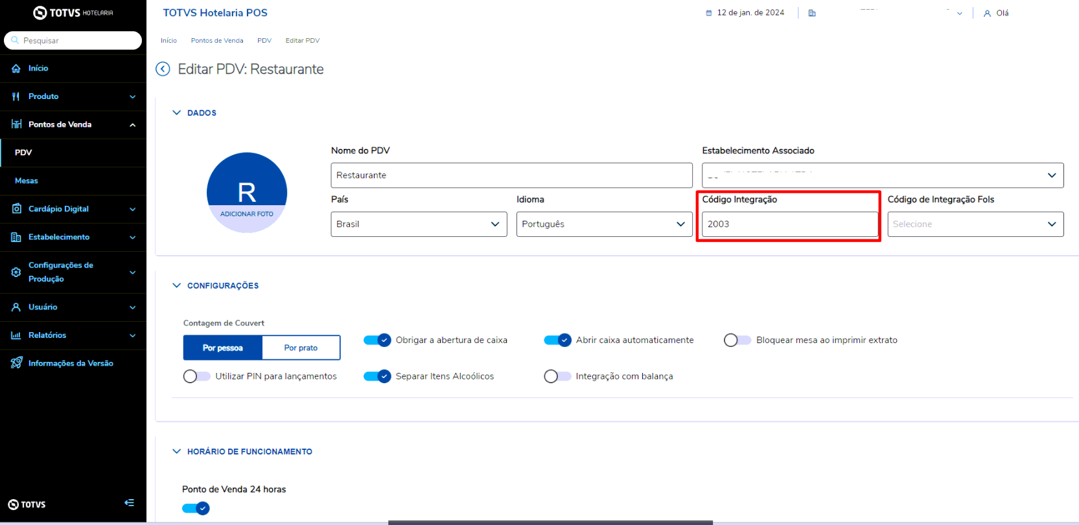Click TOTVS Hotelaria POS title
The height and width of the screenshot is (525, 1079).
pyautogui.click(x=215, y=13)
